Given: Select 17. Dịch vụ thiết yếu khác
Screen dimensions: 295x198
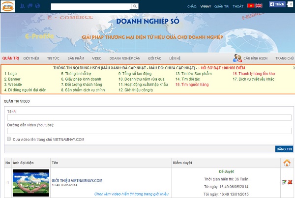Looking at the screenshot, I should click(x=253, y=79).
